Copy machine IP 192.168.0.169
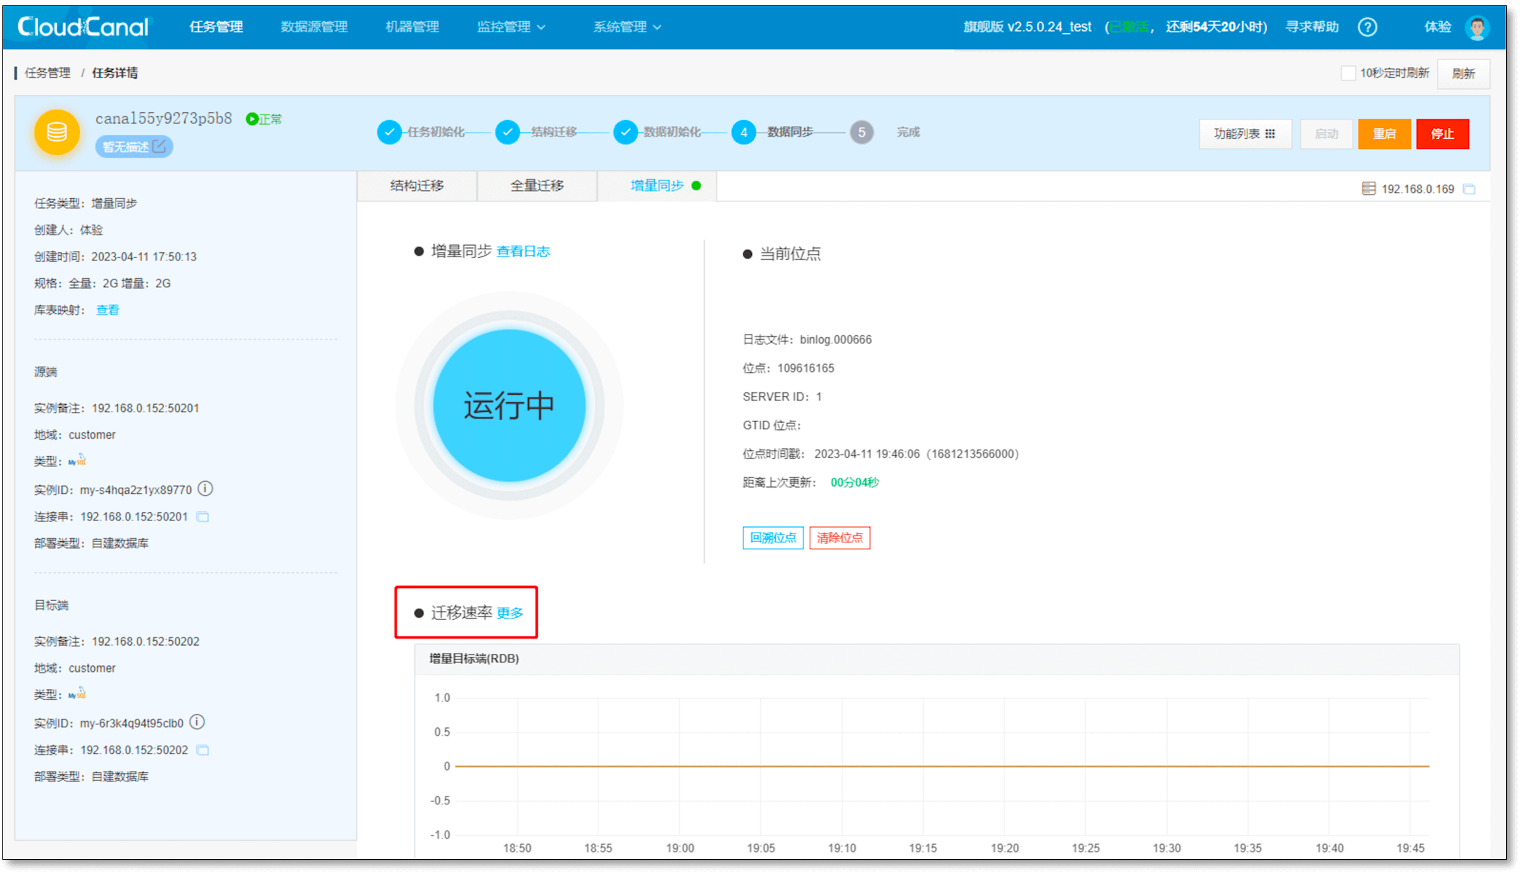 tap(1469, 189)
